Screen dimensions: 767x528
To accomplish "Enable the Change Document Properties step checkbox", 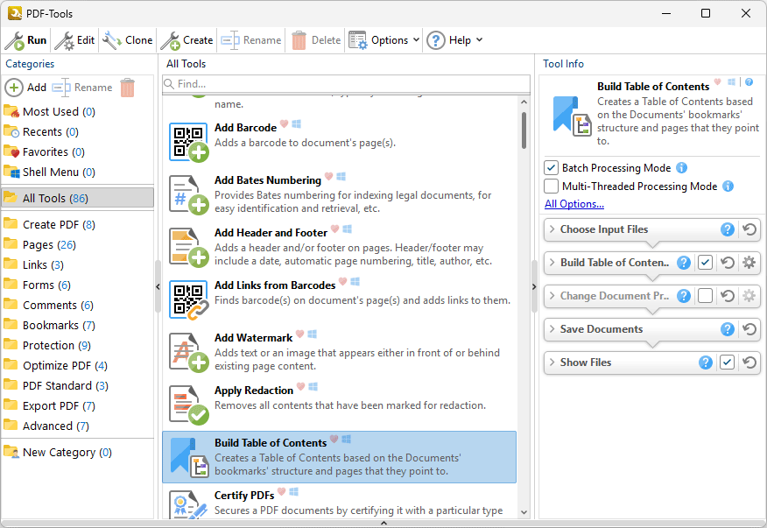I will (705, 296).
